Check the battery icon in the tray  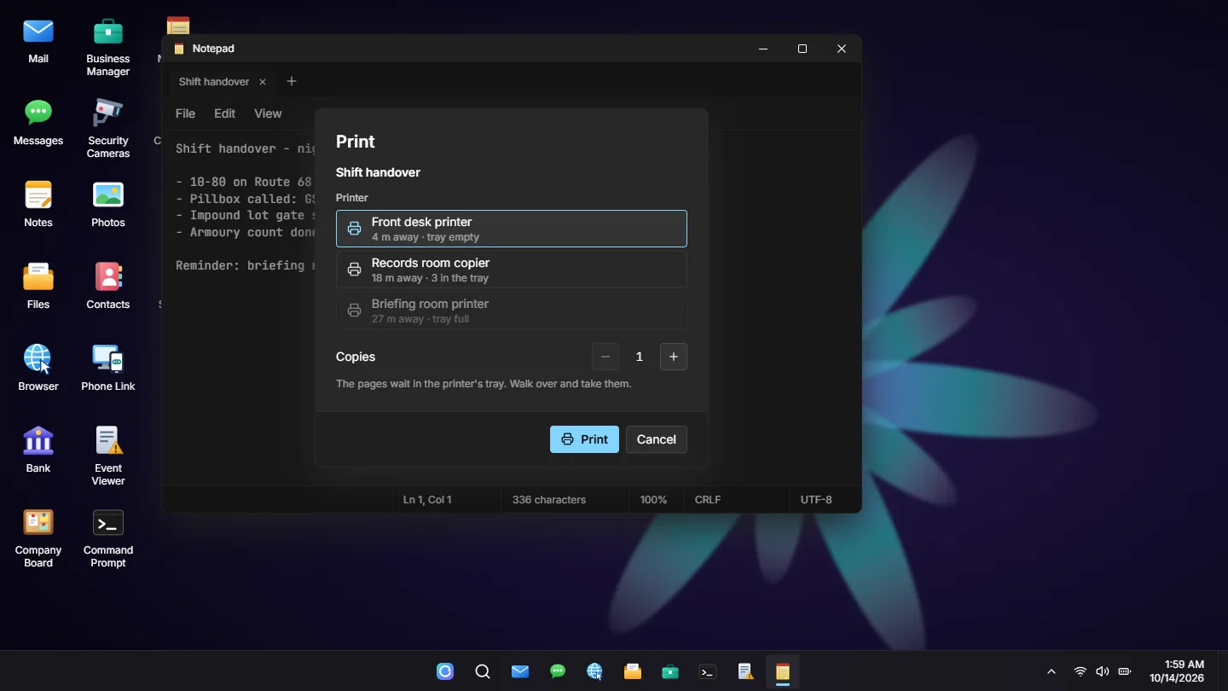1125,671
